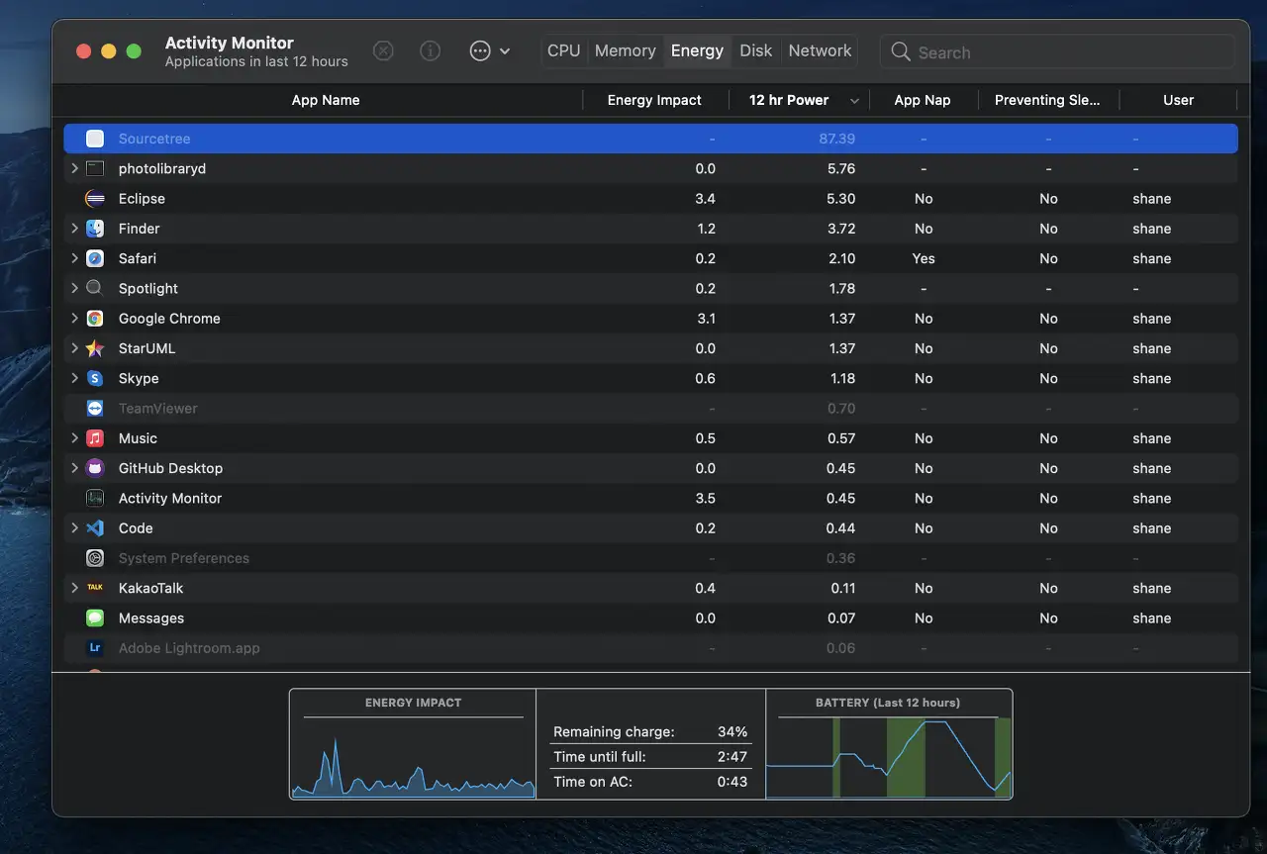This screenshot has width=1267, height=854.
Task: Select the Finder app icon
Action: coord(95,229)
